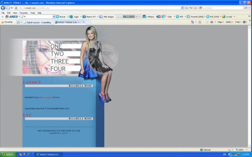Click the ETC heading text
Viewport: 252px width, 157px height.
tap(27, 115)
